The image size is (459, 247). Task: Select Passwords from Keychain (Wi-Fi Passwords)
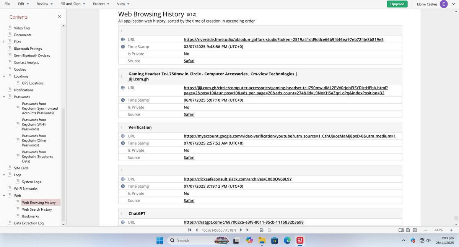tap(34, 124)
